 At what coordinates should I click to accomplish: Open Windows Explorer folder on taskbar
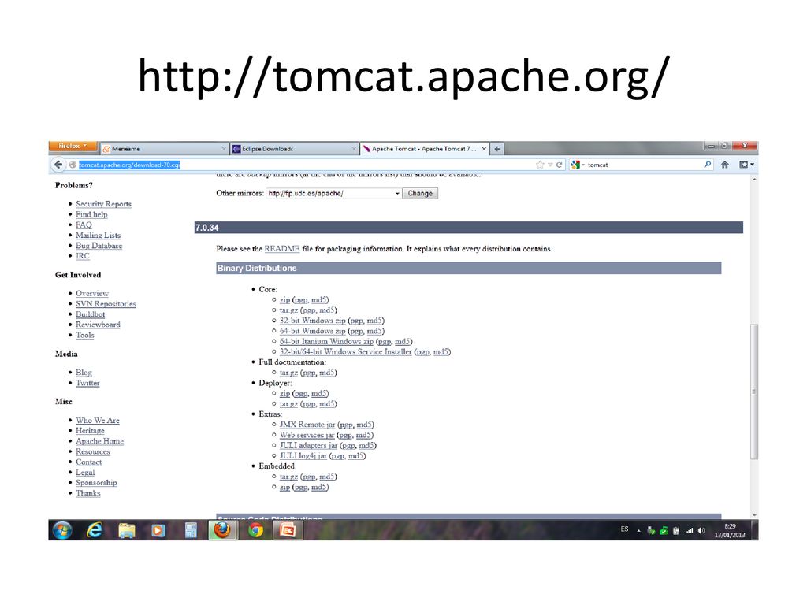pos(127,530)
